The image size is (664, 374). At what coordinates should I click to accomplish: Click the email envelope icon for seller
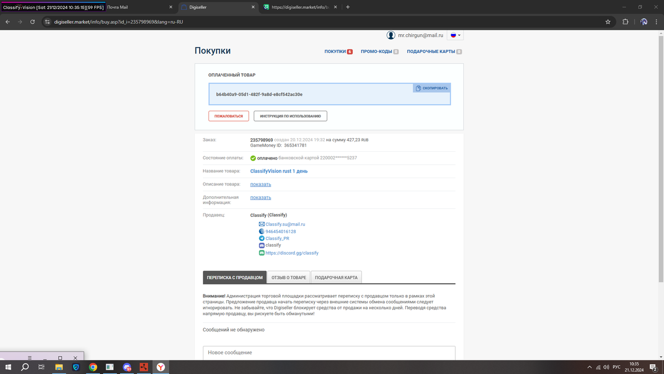[262, 224]
